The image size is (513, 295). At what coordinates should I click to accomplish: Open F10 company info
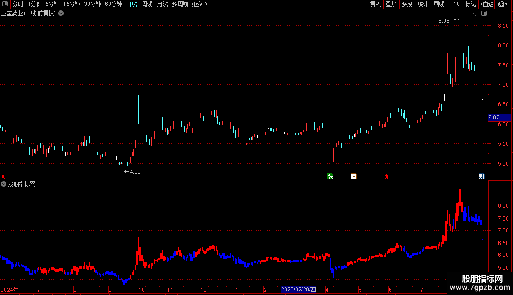click(455, 4)
